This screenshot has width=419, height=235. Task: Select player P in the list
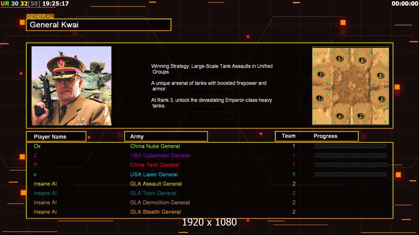[35, 165]
